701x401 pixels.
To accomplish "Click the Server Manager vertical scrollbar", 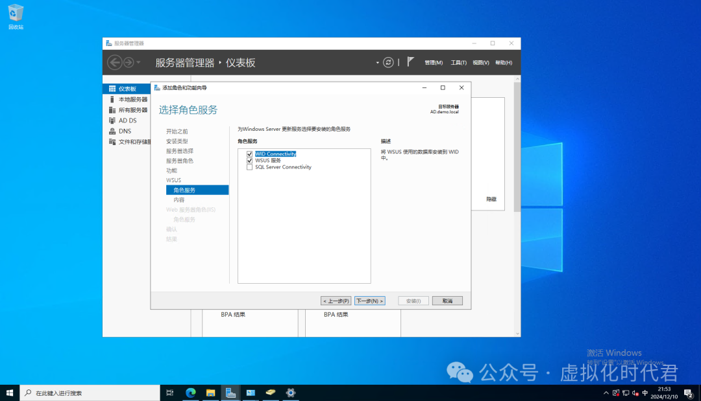I will pyautogui.click(x=517, y=147).
